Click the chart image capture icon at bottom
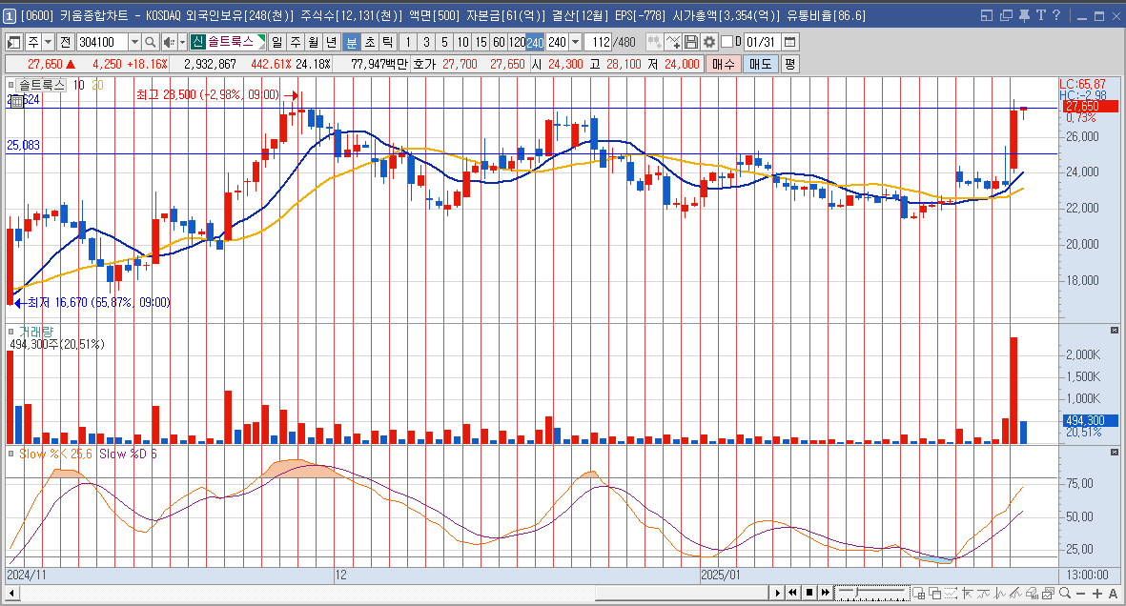 point(1048,593)
